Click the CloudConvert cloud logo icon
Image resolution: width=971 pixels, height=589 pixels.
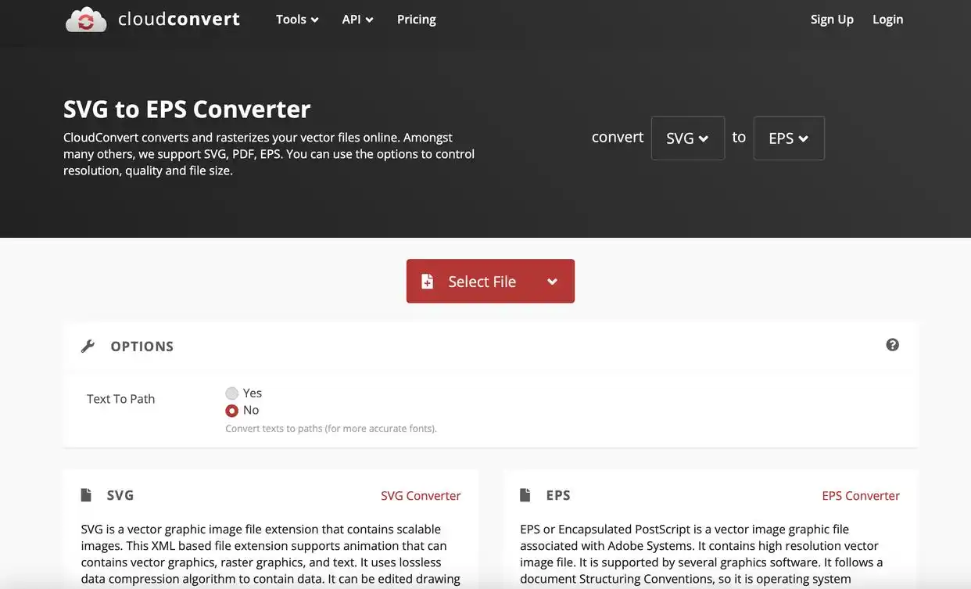click(86, 20)
